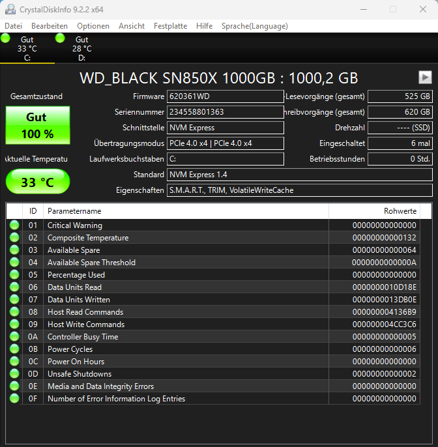This screenshot has height=447, width=438.
Task: Click the Laufwerksbuchstaben field C:
Action: [226, 159]
